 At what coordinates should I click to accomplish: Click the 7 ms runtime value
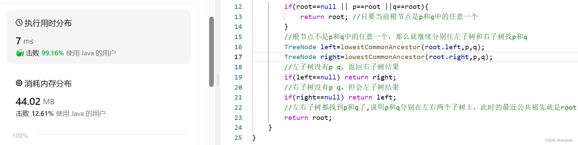click(x=25, y=41)
